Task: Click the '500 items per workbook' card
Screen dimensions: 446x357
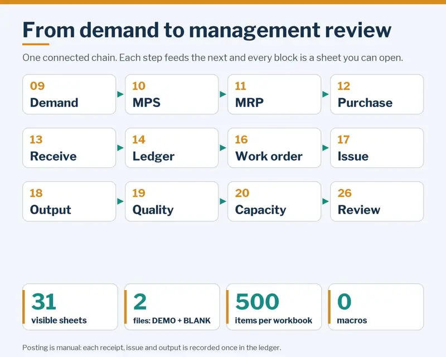Action: pos(274,307)
